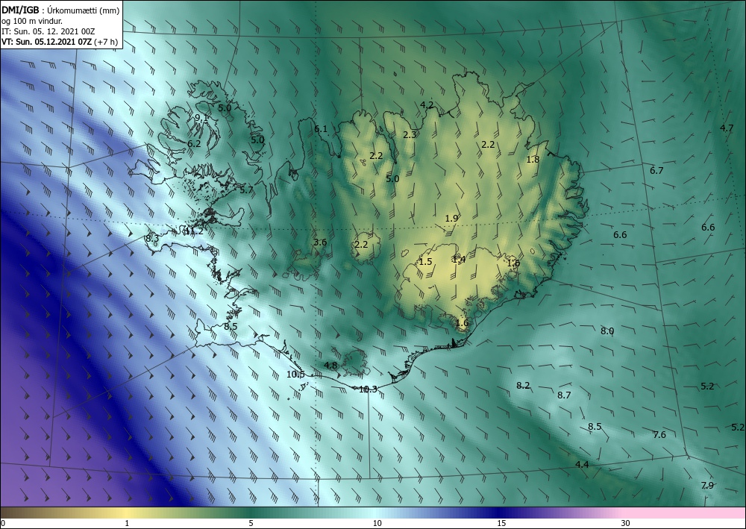Click the 8.2 value label
This screenshot has height=529, width=746.
(x=524, y=385)
